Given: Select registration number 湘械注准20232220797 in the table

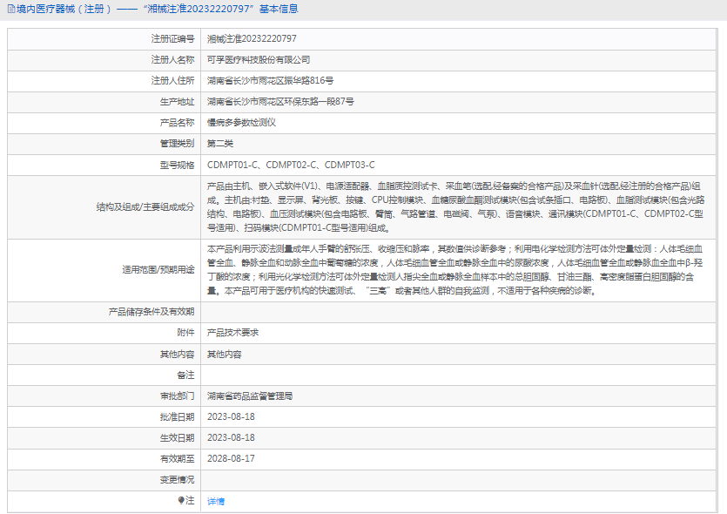Looking at the screenshot, I should coord(252,39).
